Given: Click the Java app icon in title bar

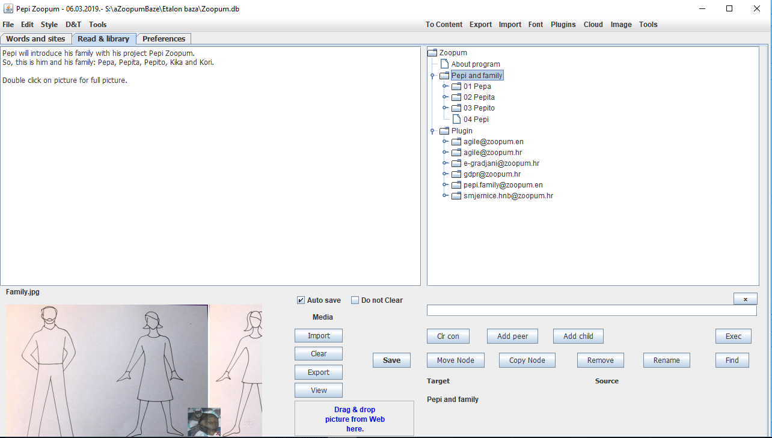Looking at the screenshot, I should pyautogui.click(x=8, y=9).
